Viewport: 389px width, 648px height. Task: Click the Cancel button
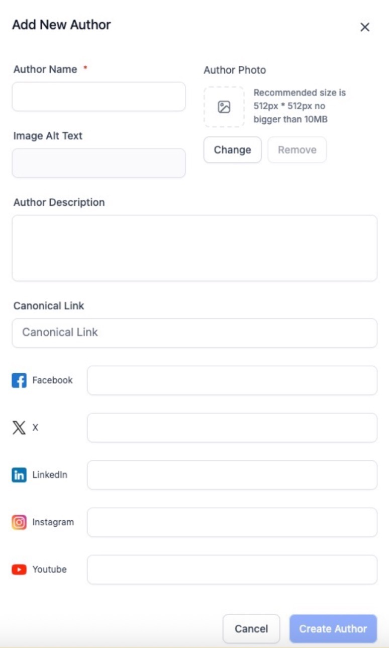tap(251, 628)
